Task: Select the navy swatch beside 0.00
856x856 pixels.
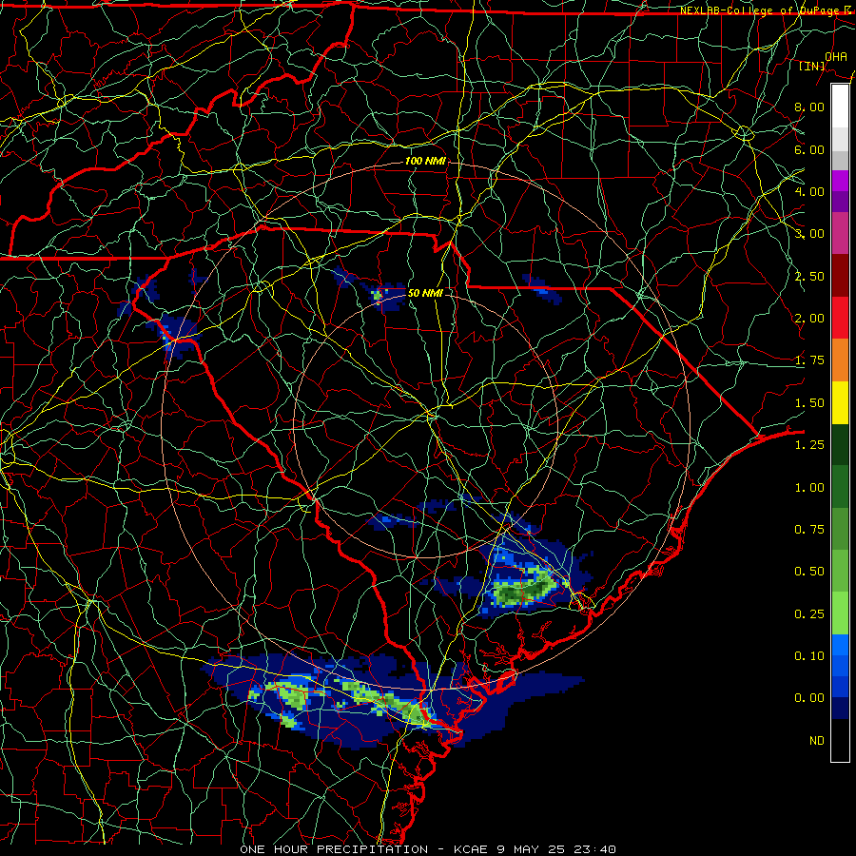Action: pyautogui.click(x=840, y=709)
